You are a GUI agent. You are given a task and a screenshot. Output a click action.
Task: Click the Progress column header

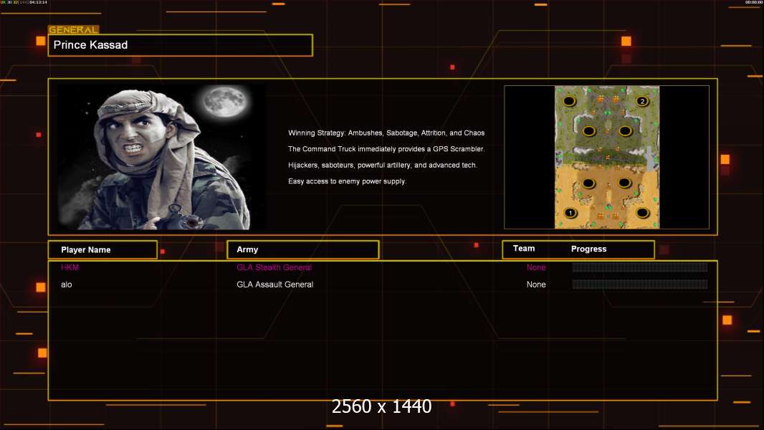[588, 249]
